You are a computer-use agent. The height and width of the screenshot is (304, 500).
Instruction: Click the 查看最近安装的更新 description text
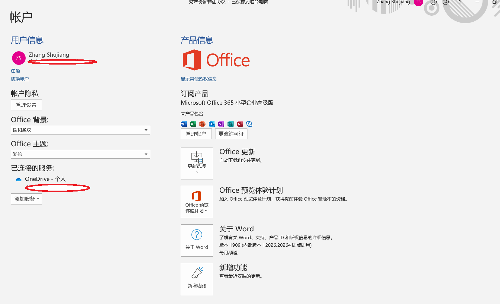241,276
